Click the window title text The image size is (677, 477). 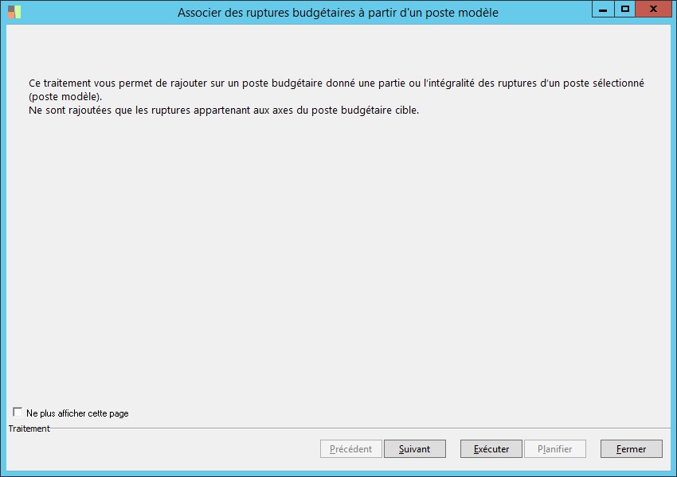(x=338, y=13)
